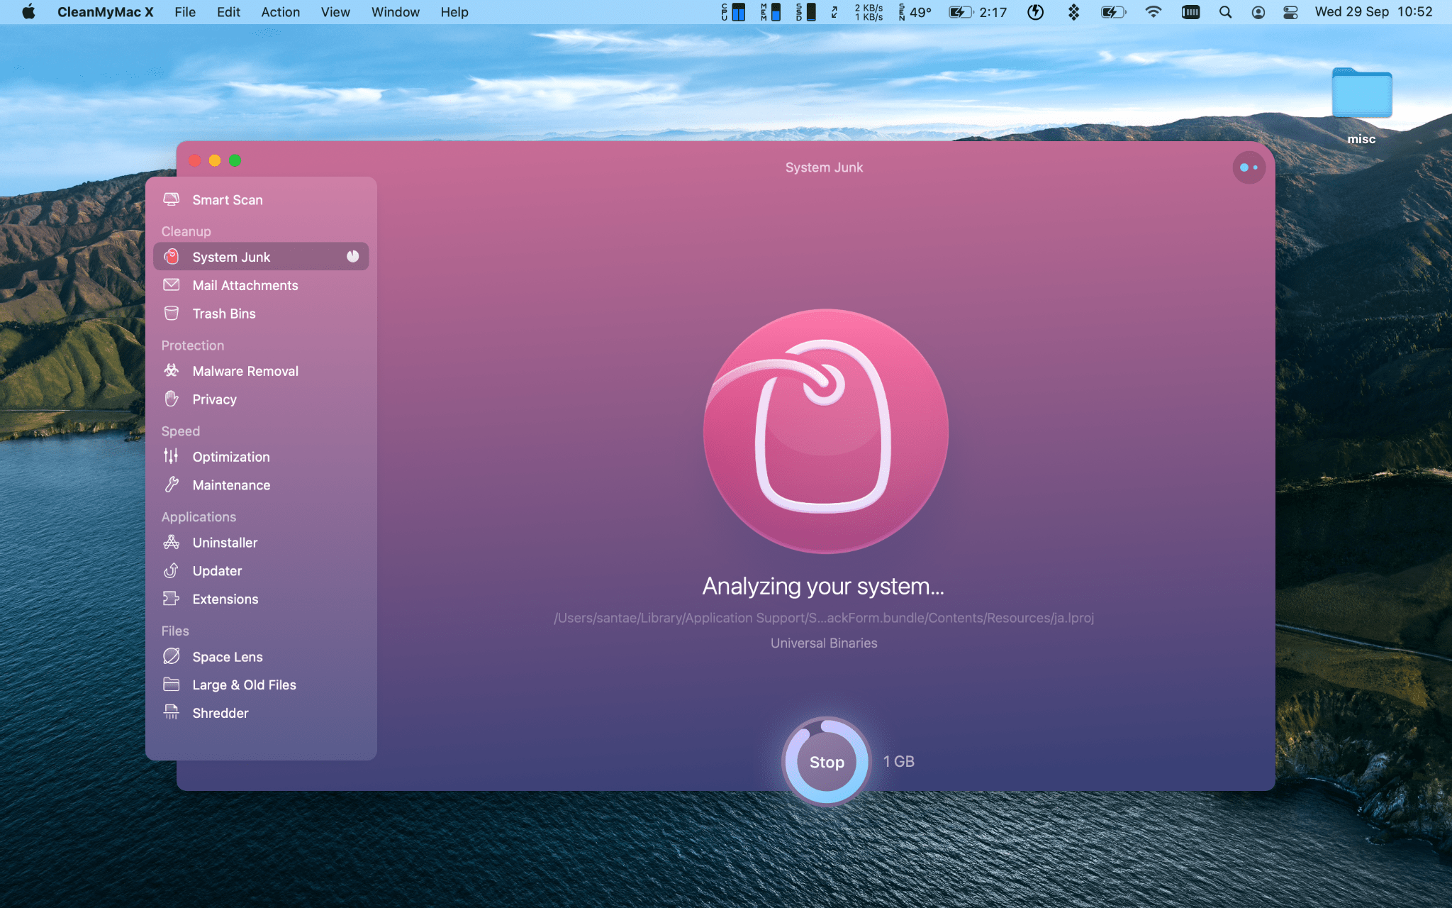Open the View menu
Screen dimensions: 1452x908
pos(335,12)
